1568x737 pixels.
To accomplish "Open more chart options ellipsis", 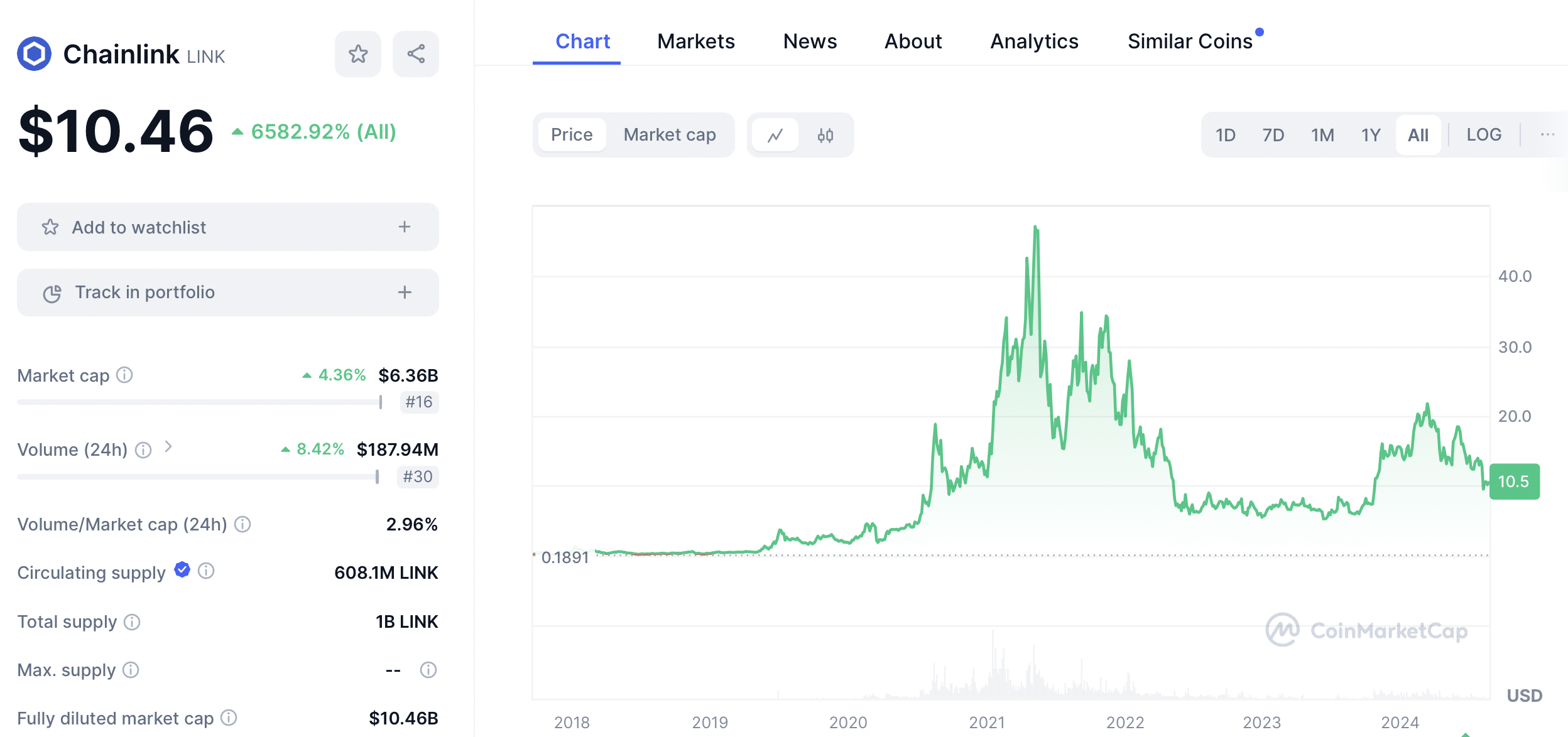I will click(x=1547, y=134).
